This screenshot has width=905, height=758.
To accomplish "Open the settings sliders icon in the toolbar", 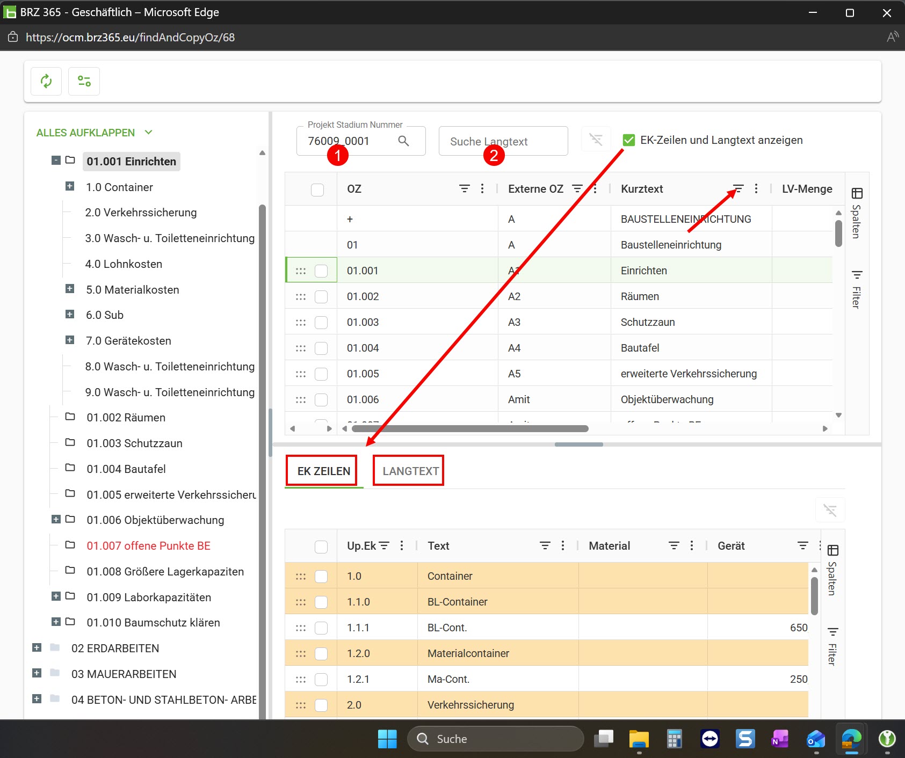I will pyautogui.click(x=84, y=81).
